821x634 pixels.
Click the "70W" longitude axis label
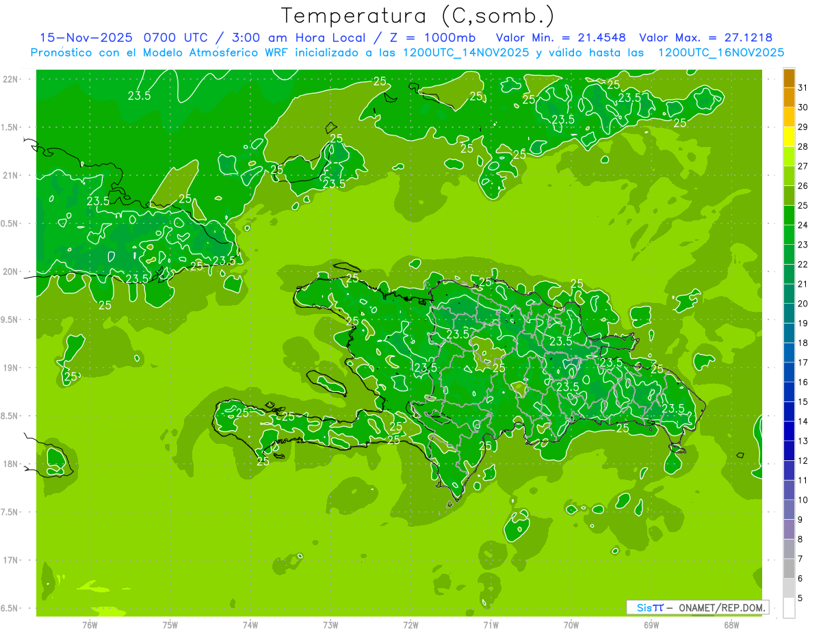point(571,624)
